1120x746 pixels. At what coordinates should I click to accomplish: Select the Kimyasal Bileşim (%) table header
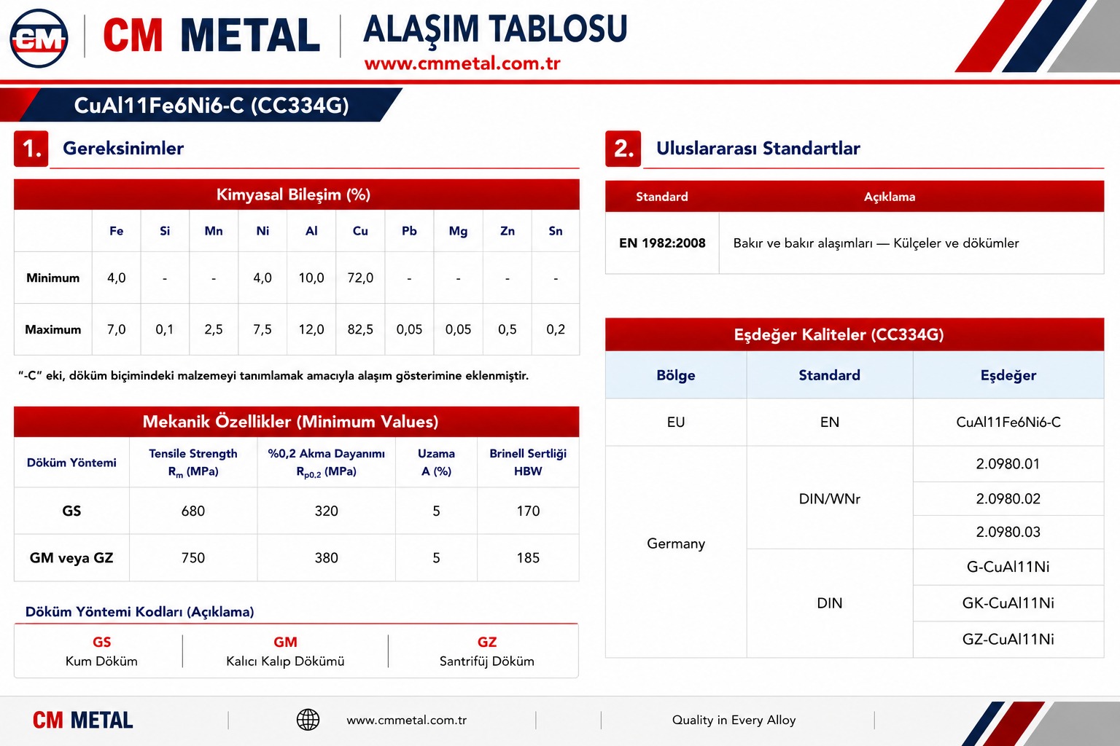click(297, 195)
